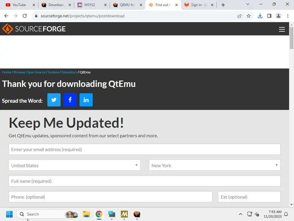294x221 pixels.
Task: Show hidden system tray icons
Action: click(241, 214)
